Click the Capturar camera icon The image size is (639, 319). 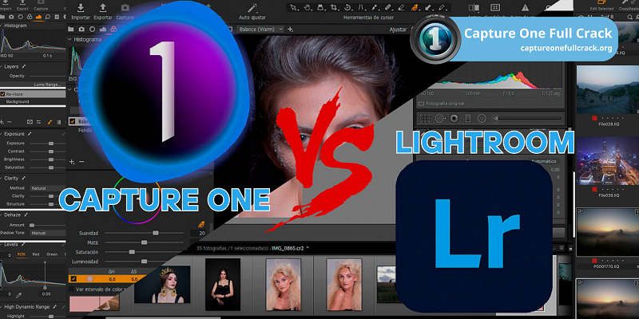tap(125, 8)
